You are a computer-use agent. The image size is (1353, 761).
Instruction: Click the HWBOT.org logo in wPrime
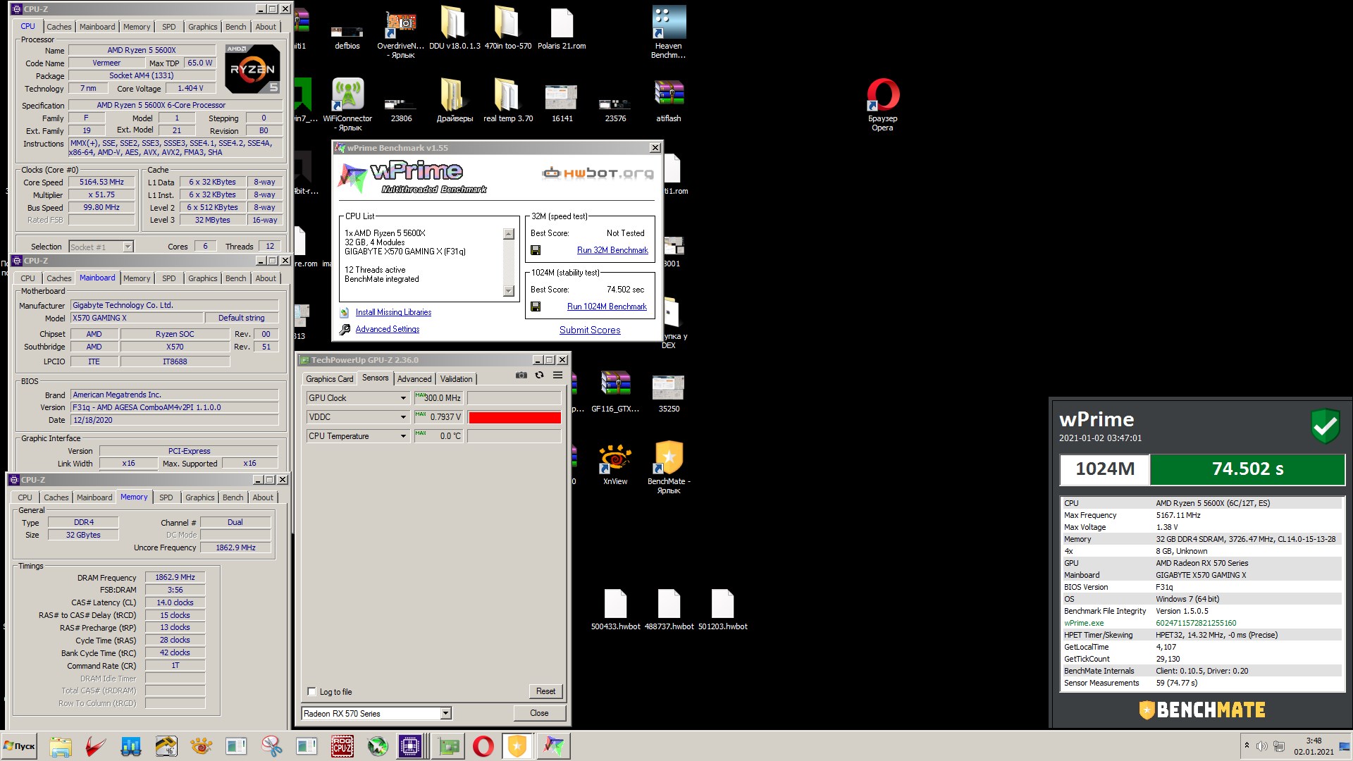tap(598, 173)
